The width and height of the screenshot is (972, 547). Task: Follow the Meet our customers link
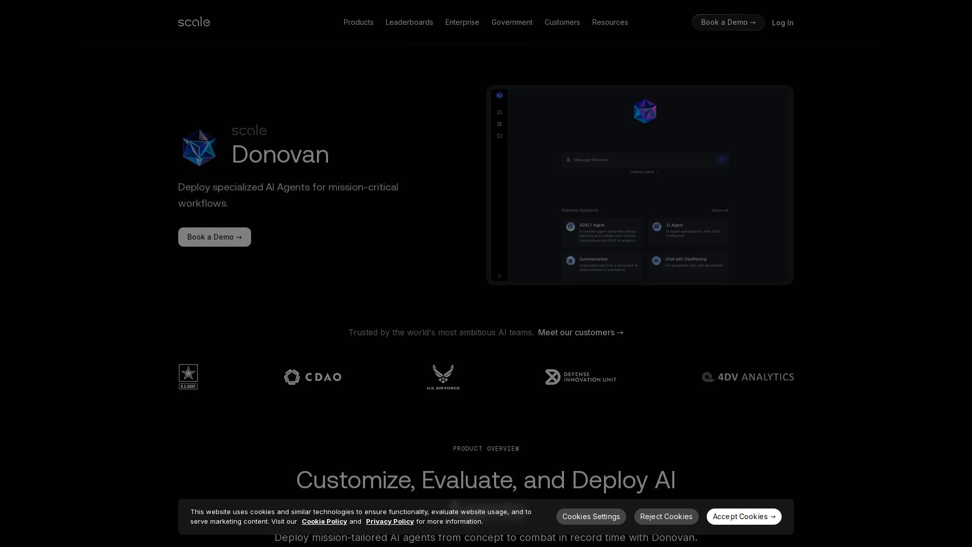click(580, 333)
